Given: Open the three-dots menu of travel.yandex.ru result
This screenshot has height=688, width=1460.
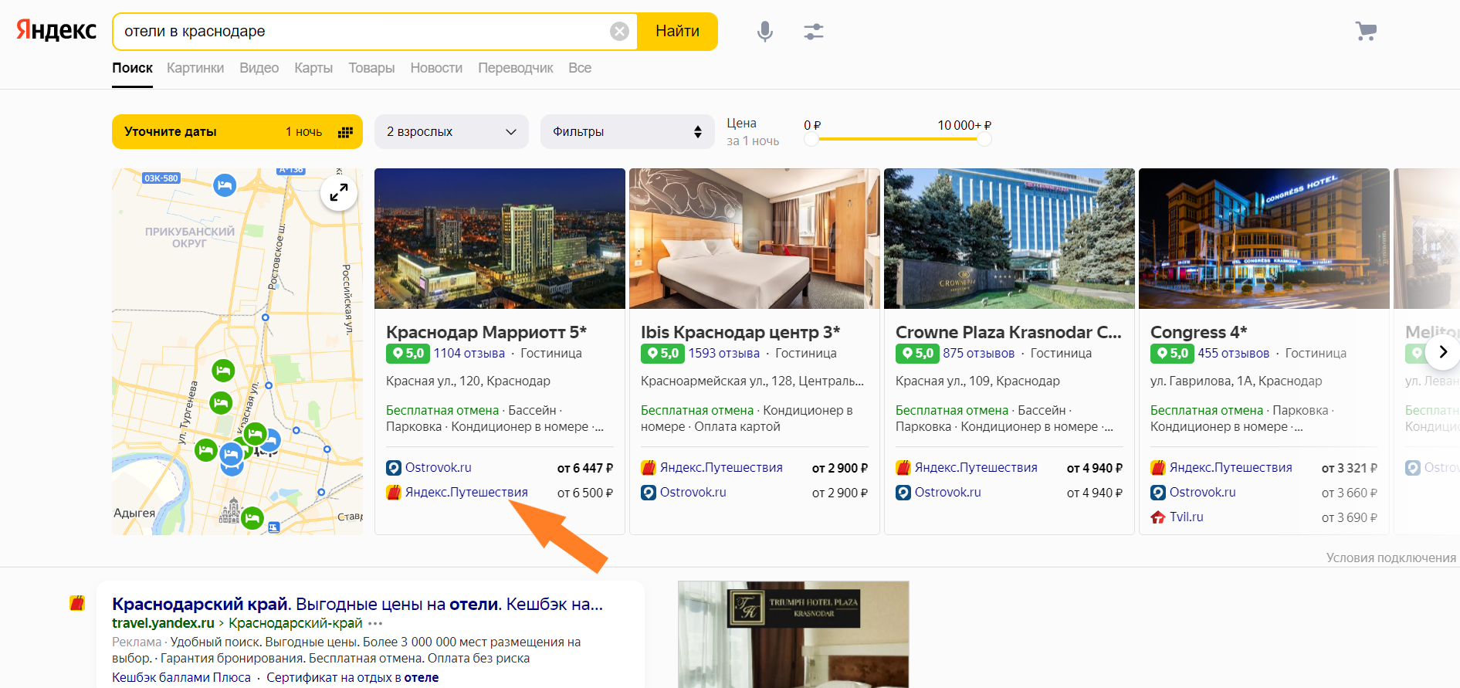Looking at the screenshot, I should [375, 624].
